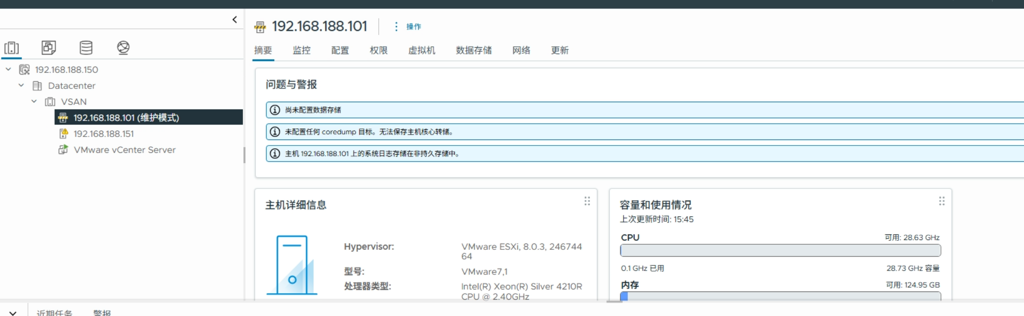The width and height of the screenshot is (1024, 316).
Task: Collapse the 192.168.188.150 tree node
Action: point(8,69)
